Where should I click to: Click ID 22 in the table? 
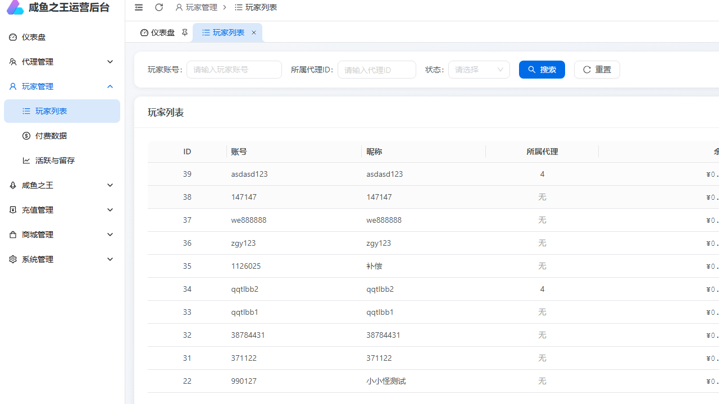[187, 381]
